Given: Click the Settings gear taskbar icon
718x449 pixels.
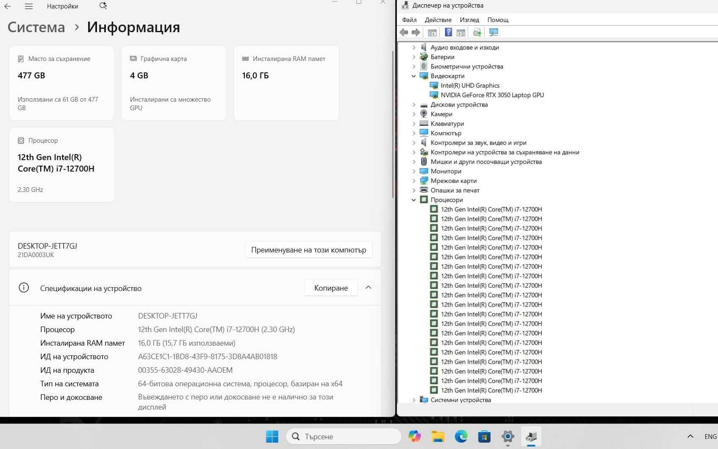Looking at the screenshot, I should click(x=507, y=436).
